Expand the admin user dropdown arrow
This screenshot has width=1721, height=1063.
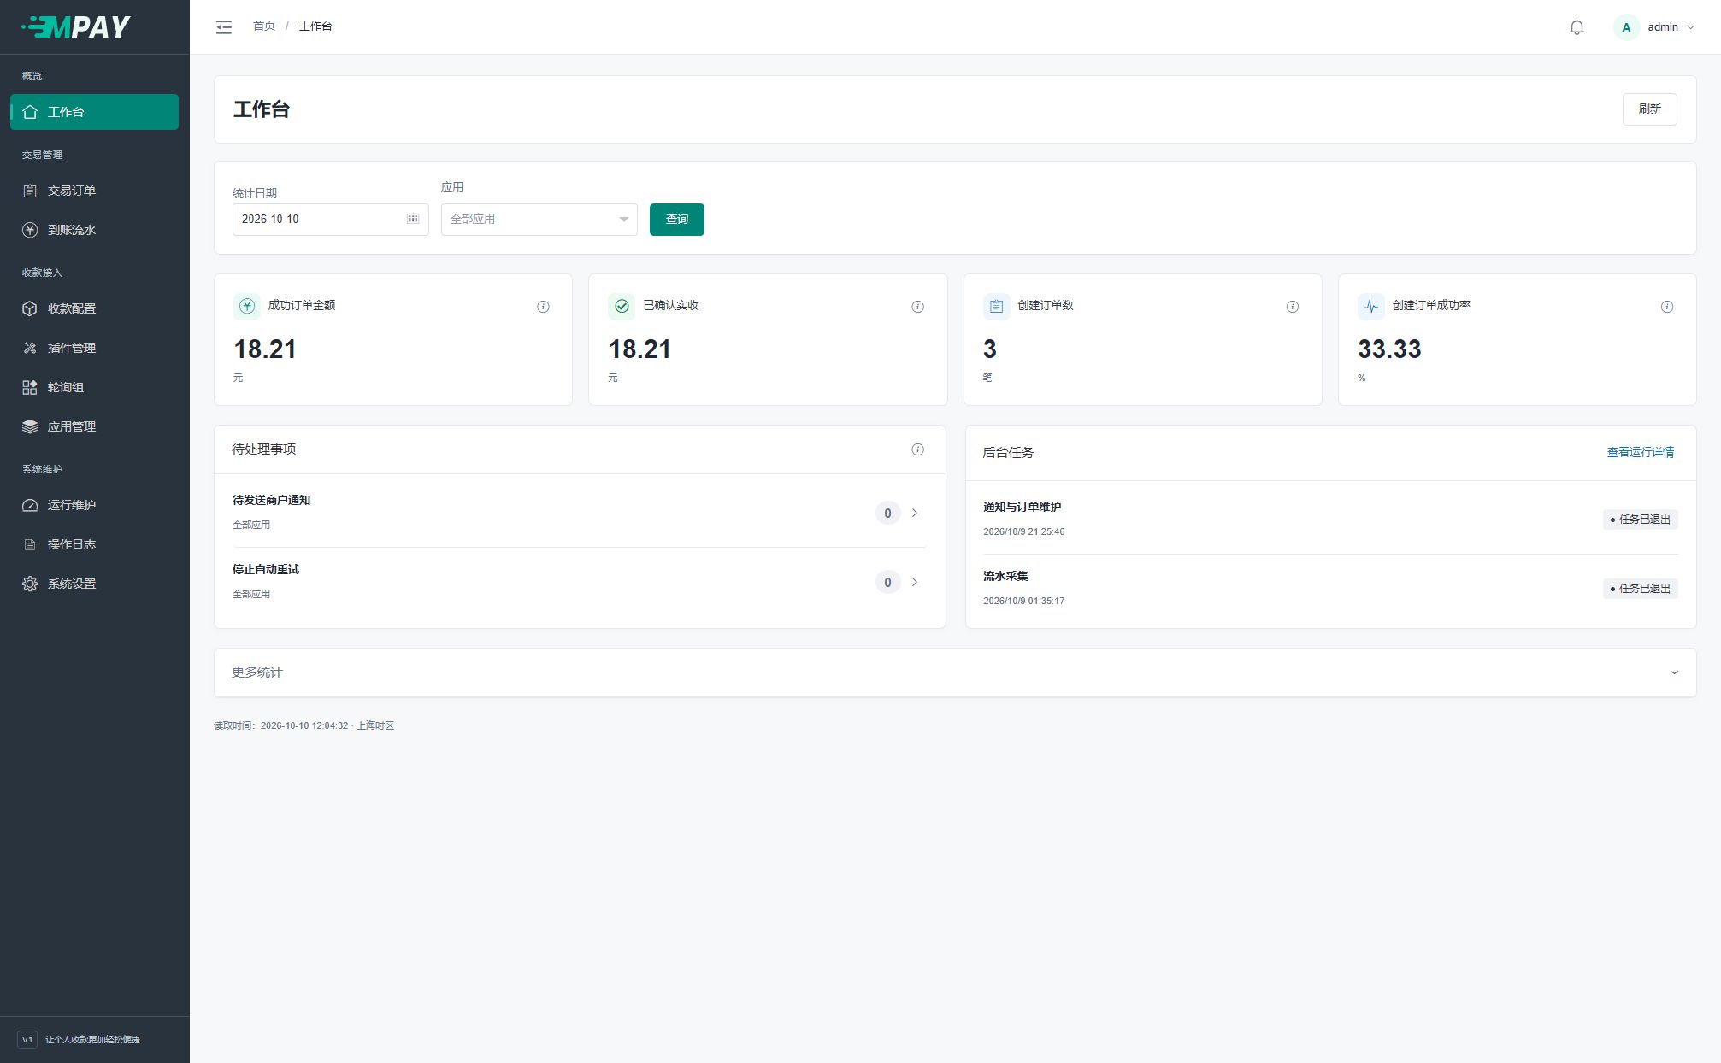coord(1690,27)
